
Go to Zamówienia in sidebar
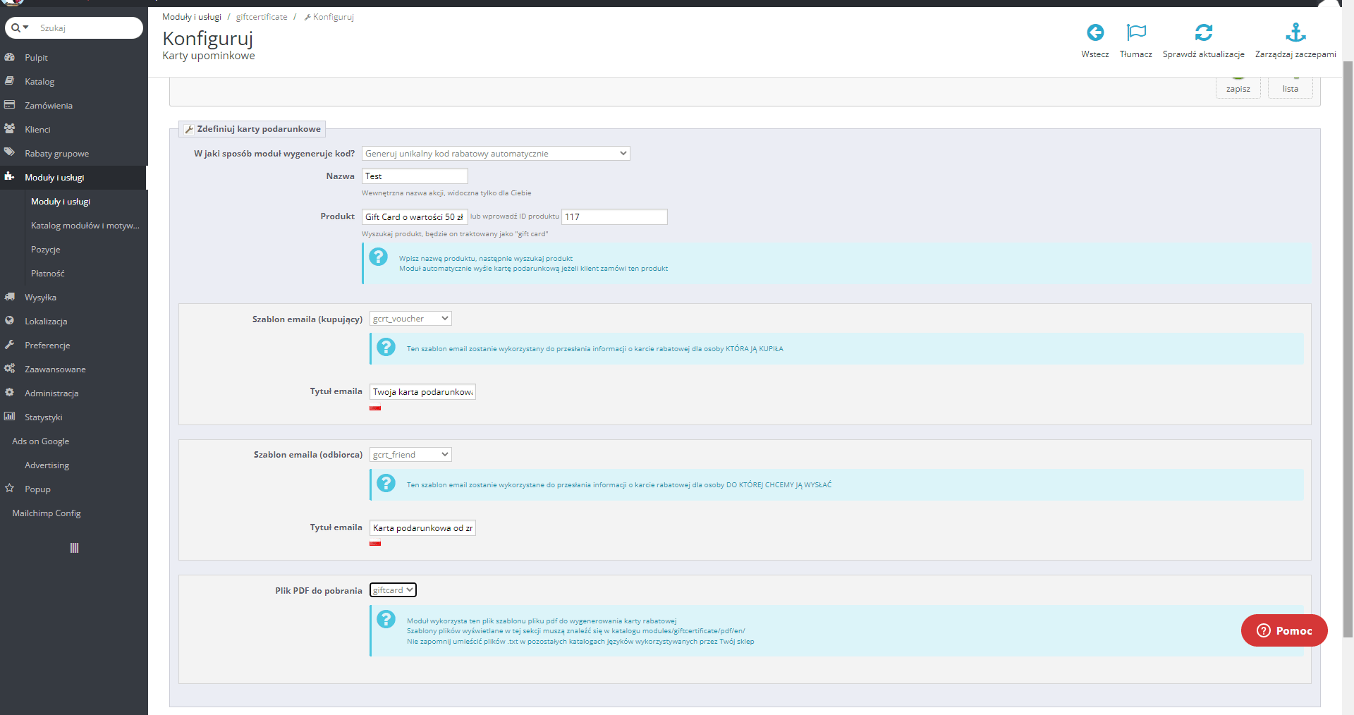[x=49, y=106]
